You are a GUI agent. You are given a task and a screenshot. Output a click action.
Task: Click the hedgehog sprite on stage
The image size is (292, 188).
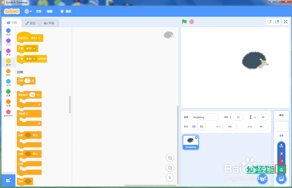click(x=255, y=60)
